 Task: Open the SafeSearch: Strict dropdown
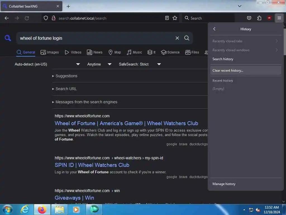coord(140,64)
